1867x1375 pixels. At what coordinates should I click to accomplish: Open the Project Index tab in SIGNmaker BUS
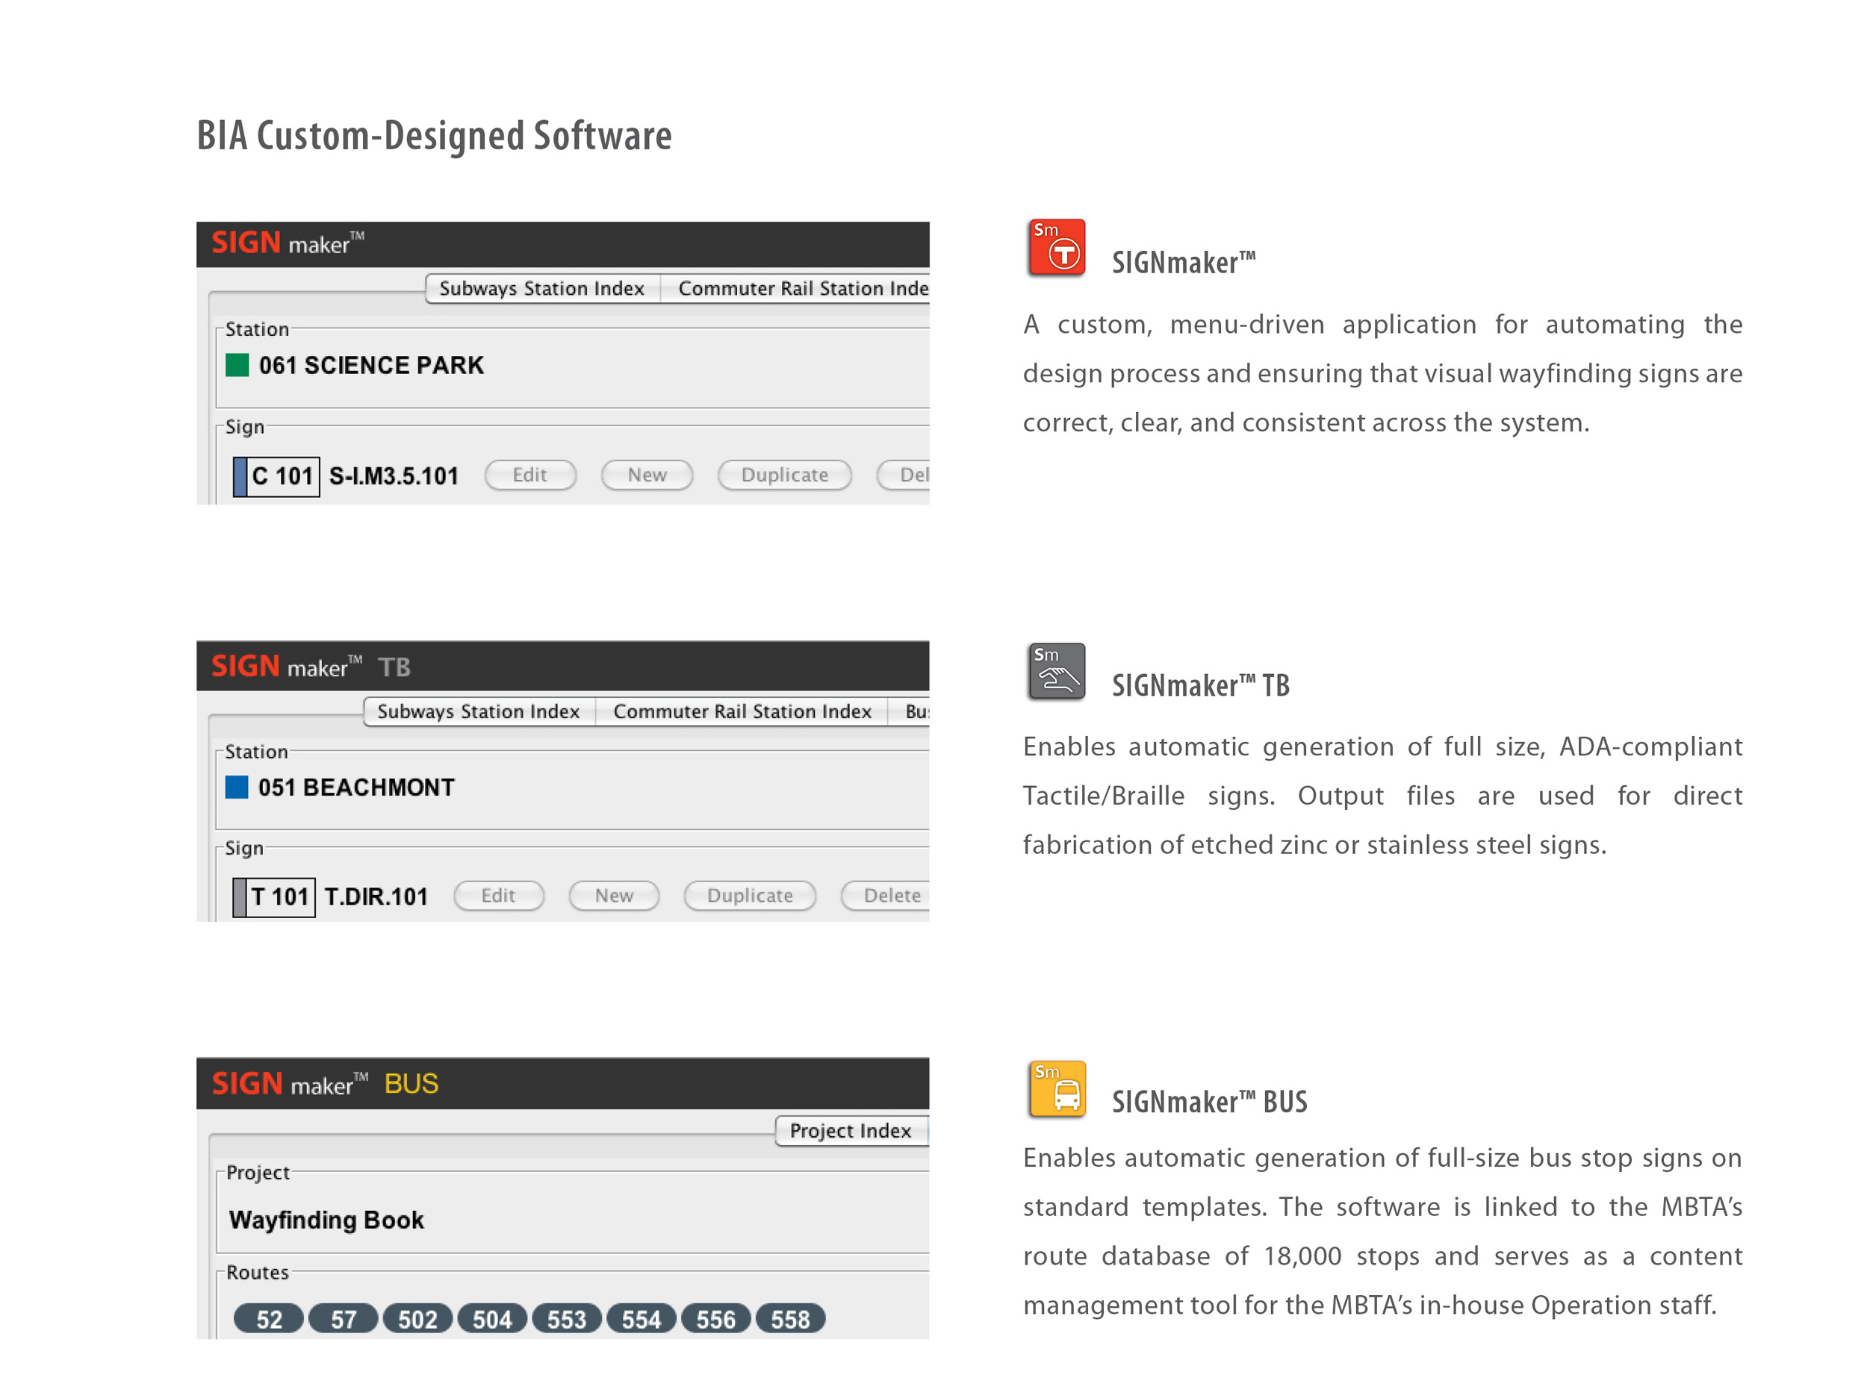coord(851,1130)
